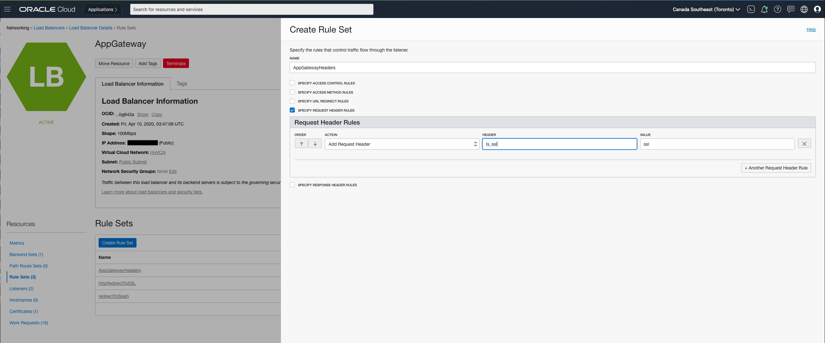Viewport: 825px width, 343px height.
Task: Expand the Canada Southeast region selector
Action: 706,9
